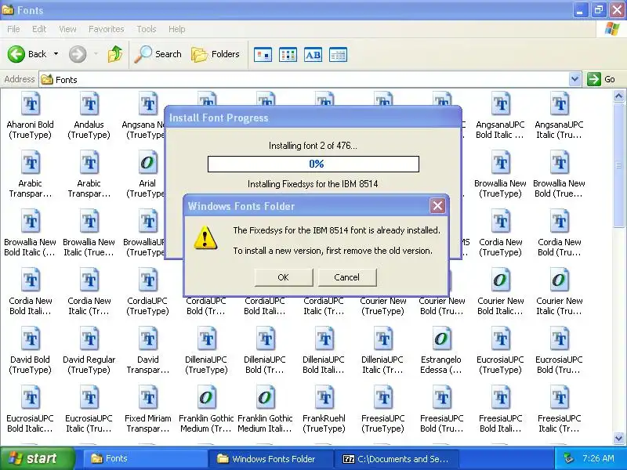627x470 pixels.
Task: Switch to C:\Documents and Se... taskbar item
Action: point(397,459)
